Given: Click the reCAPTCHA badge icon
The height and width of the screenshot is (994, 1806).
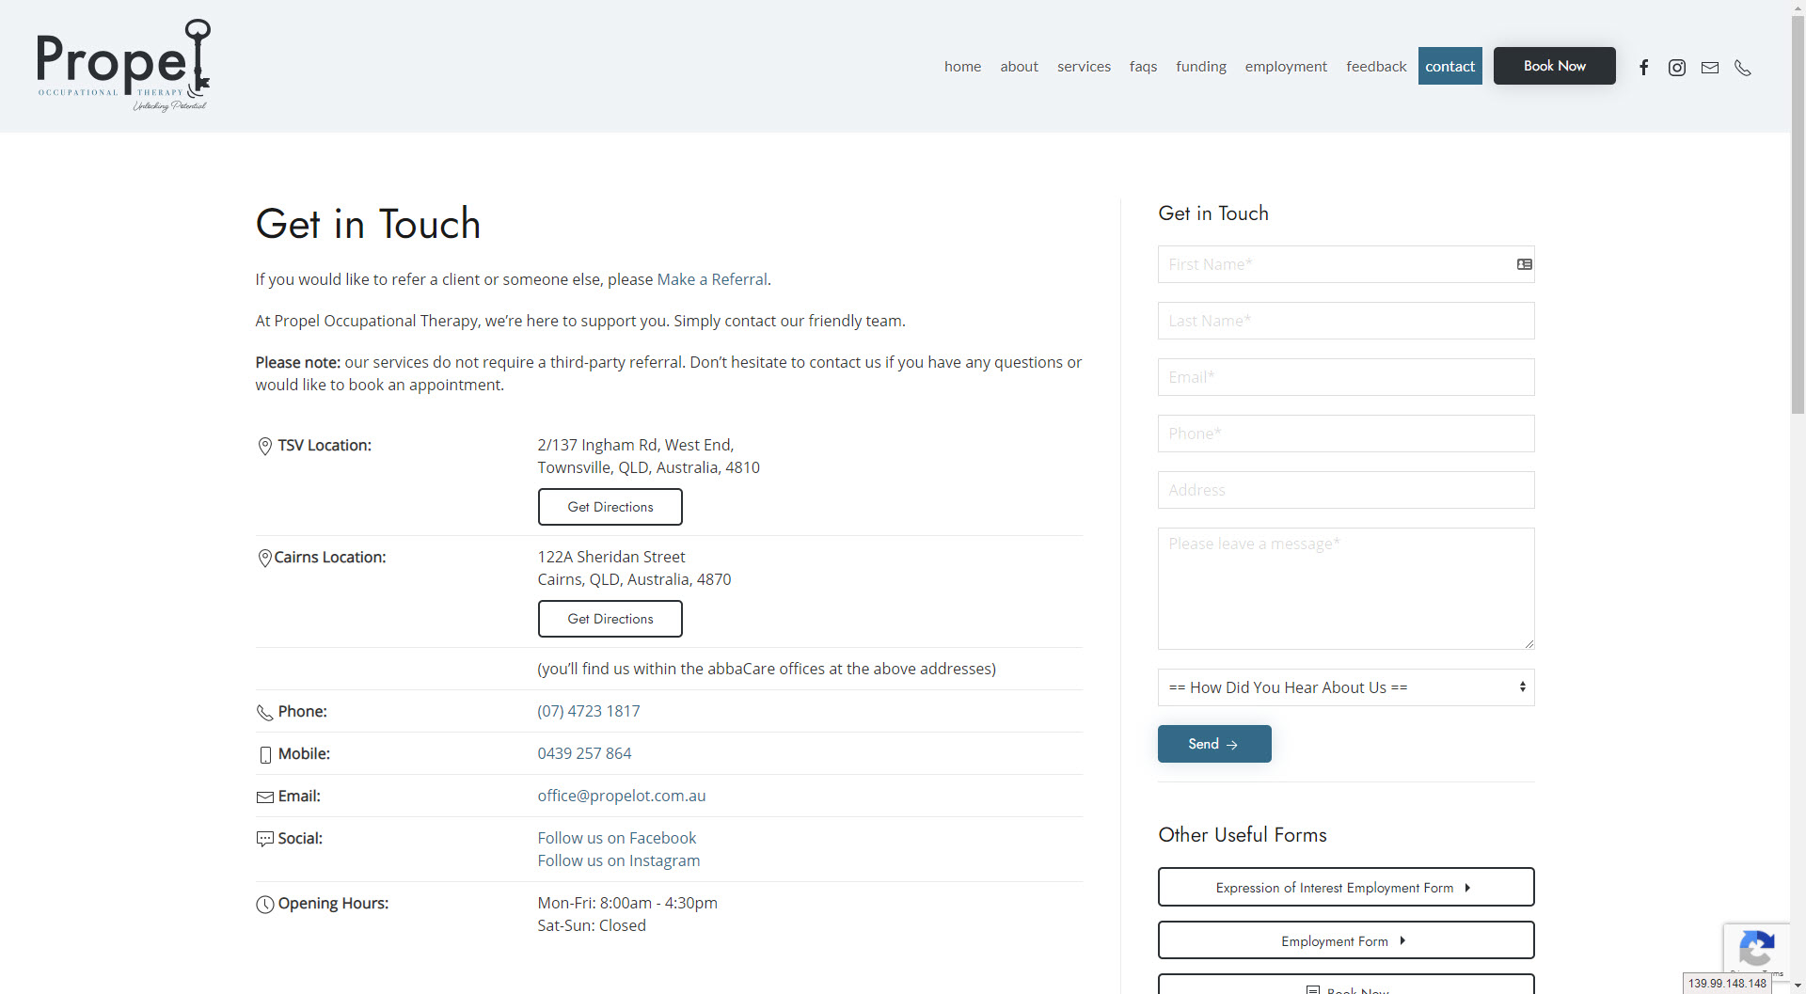Looking at the screenshot, I should [1756, 949].
